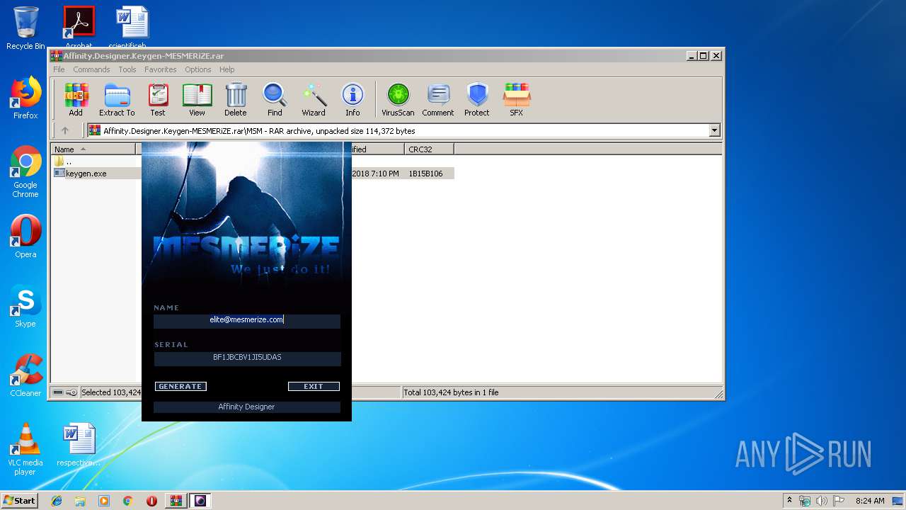This screenshot has height=510, width=906.
Task: Open the Tools menu
Action: coord(127,69)
